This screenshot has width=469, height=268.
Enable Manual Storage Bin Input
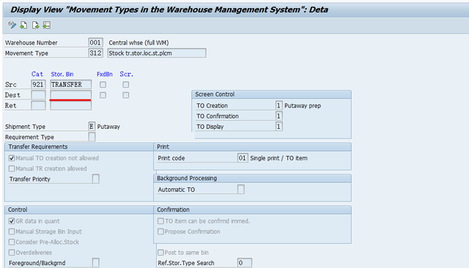point(12,231)
